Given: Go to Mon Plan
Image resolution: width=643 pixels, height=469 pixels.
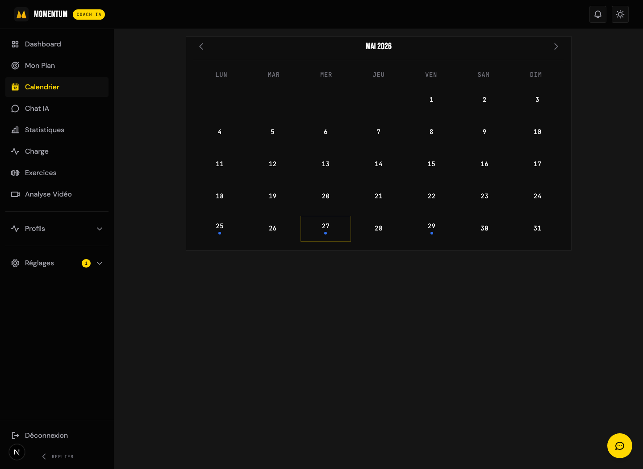Looking at the screenshot, I should point(57,66).
